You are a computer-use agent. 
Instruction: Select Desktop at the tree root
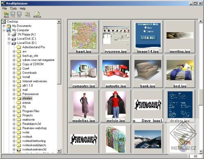13,22
